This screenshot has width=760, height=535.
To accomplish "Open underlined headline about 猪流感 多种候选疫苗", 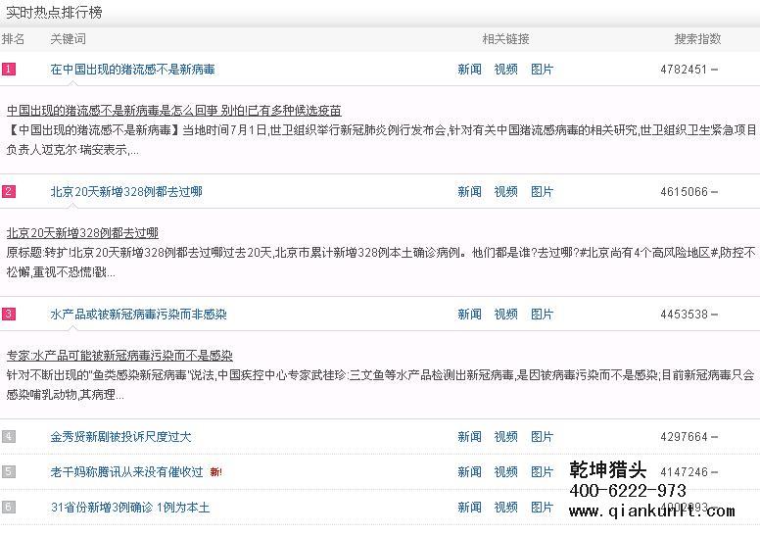I will point(173,111).
